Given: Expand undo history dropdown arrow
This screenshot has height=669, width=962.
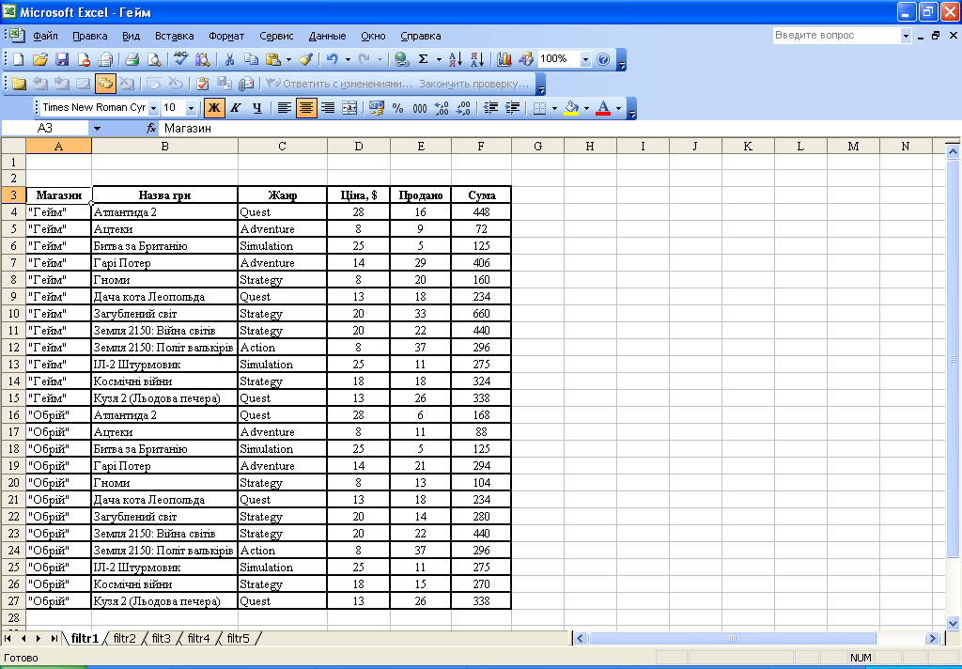Looking at the screenshot, I should coord(348,59).
